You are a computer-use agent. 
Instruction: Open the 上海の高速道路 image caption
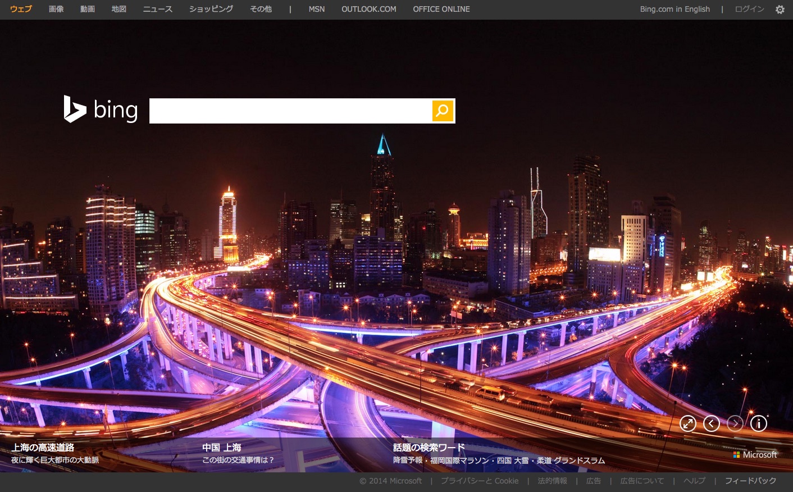(x=43, y=448)
